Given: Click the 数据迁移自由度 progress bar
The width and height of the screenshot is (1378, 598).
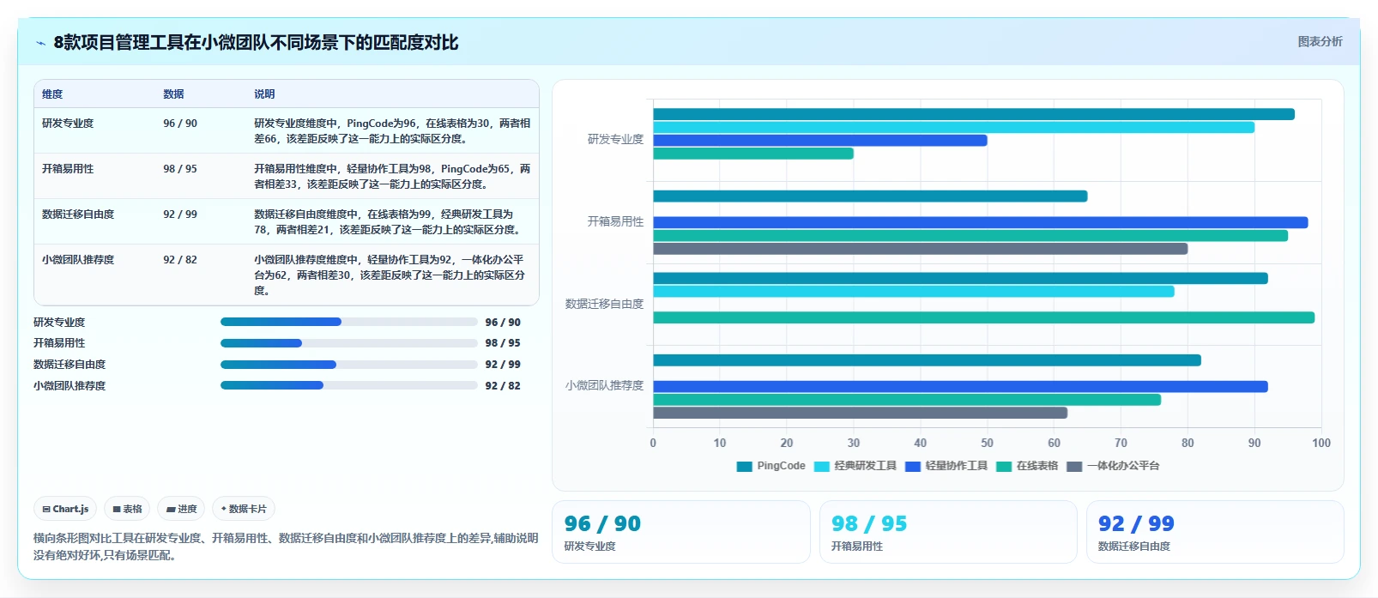Looking at the screenshot, I should point(348,365).
